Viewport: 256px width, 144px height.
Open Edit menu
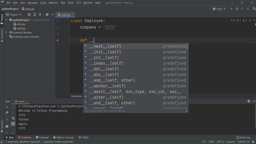click(x=15, y=3)
